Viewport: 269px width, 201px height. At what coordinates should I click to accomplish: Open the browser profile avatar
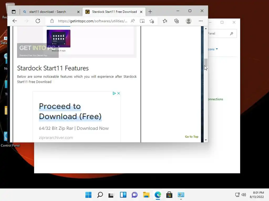189,21
